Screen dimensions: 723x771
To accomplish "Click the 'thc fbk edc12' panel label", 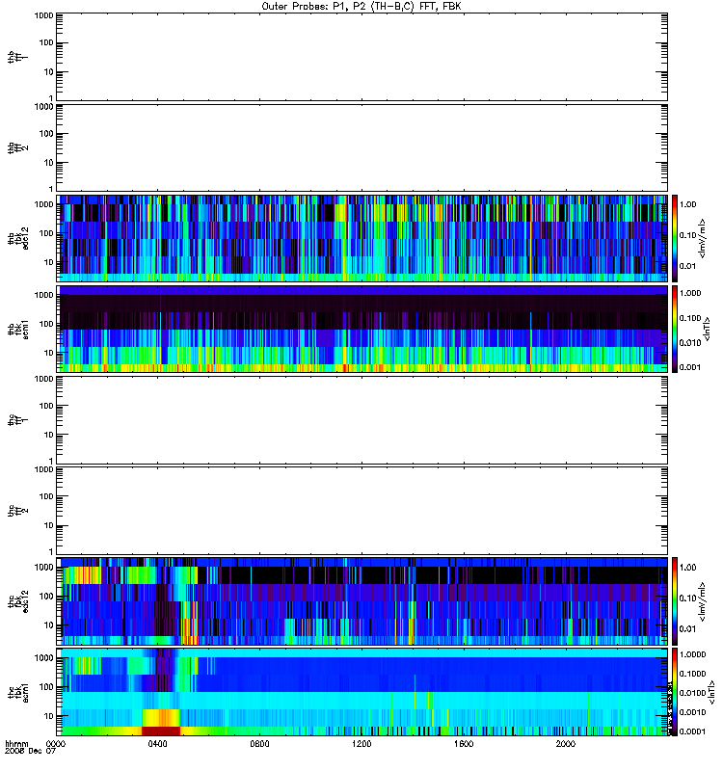I will click(x=18, y=601).
